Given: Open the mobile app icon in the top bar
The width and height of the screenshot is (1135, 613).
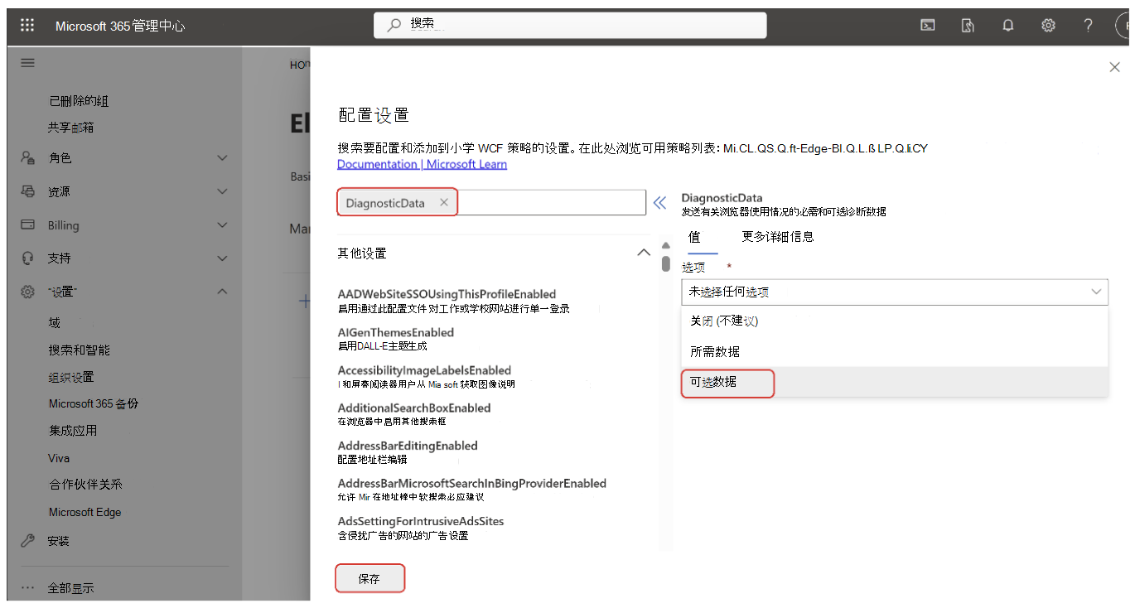Looking at the screenshot, I should coord(967,26).
